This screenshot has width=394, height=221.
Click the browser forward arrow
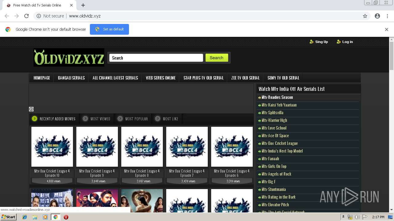coord(17,16)
